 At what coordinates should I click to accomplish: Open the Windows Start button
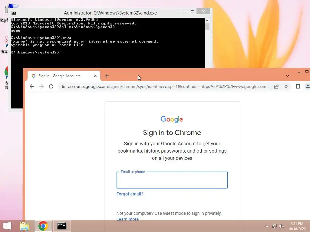click(x=7, y=226)
